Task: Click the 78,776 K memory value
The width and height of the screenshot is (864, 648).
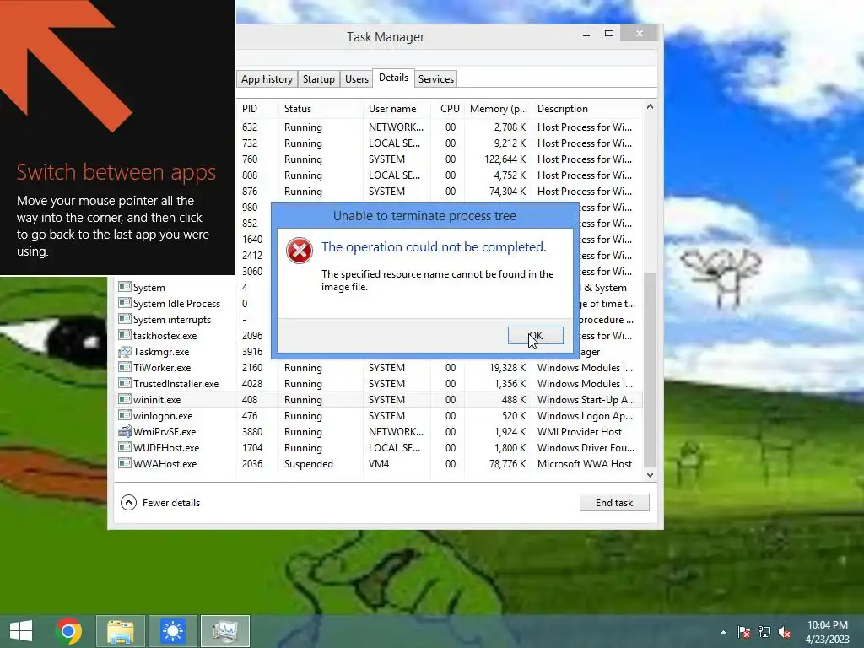Action: 507,464
